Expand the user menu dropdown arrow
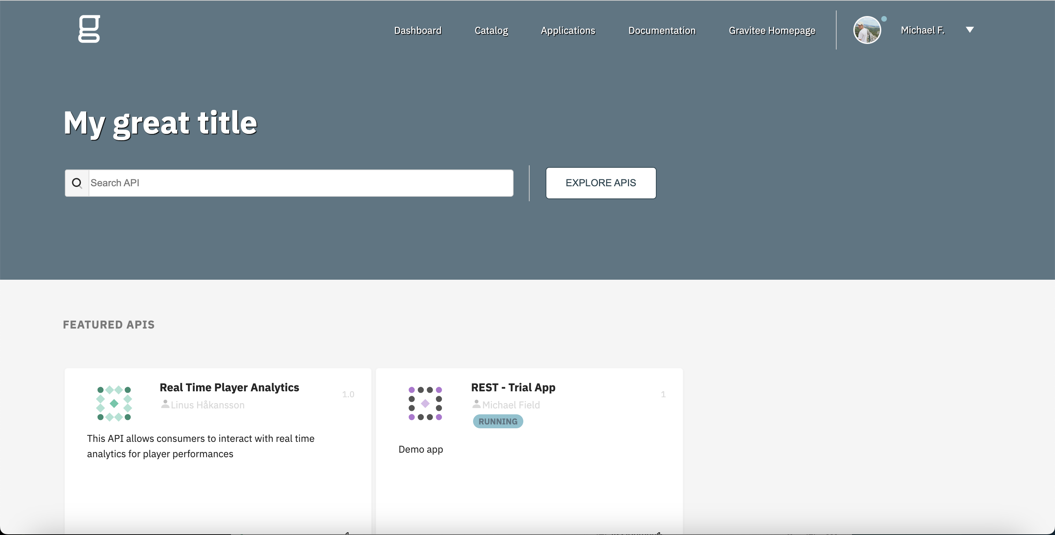This screenshot has width=1055, height=535. pyautogui.click(x=970, y=30)
